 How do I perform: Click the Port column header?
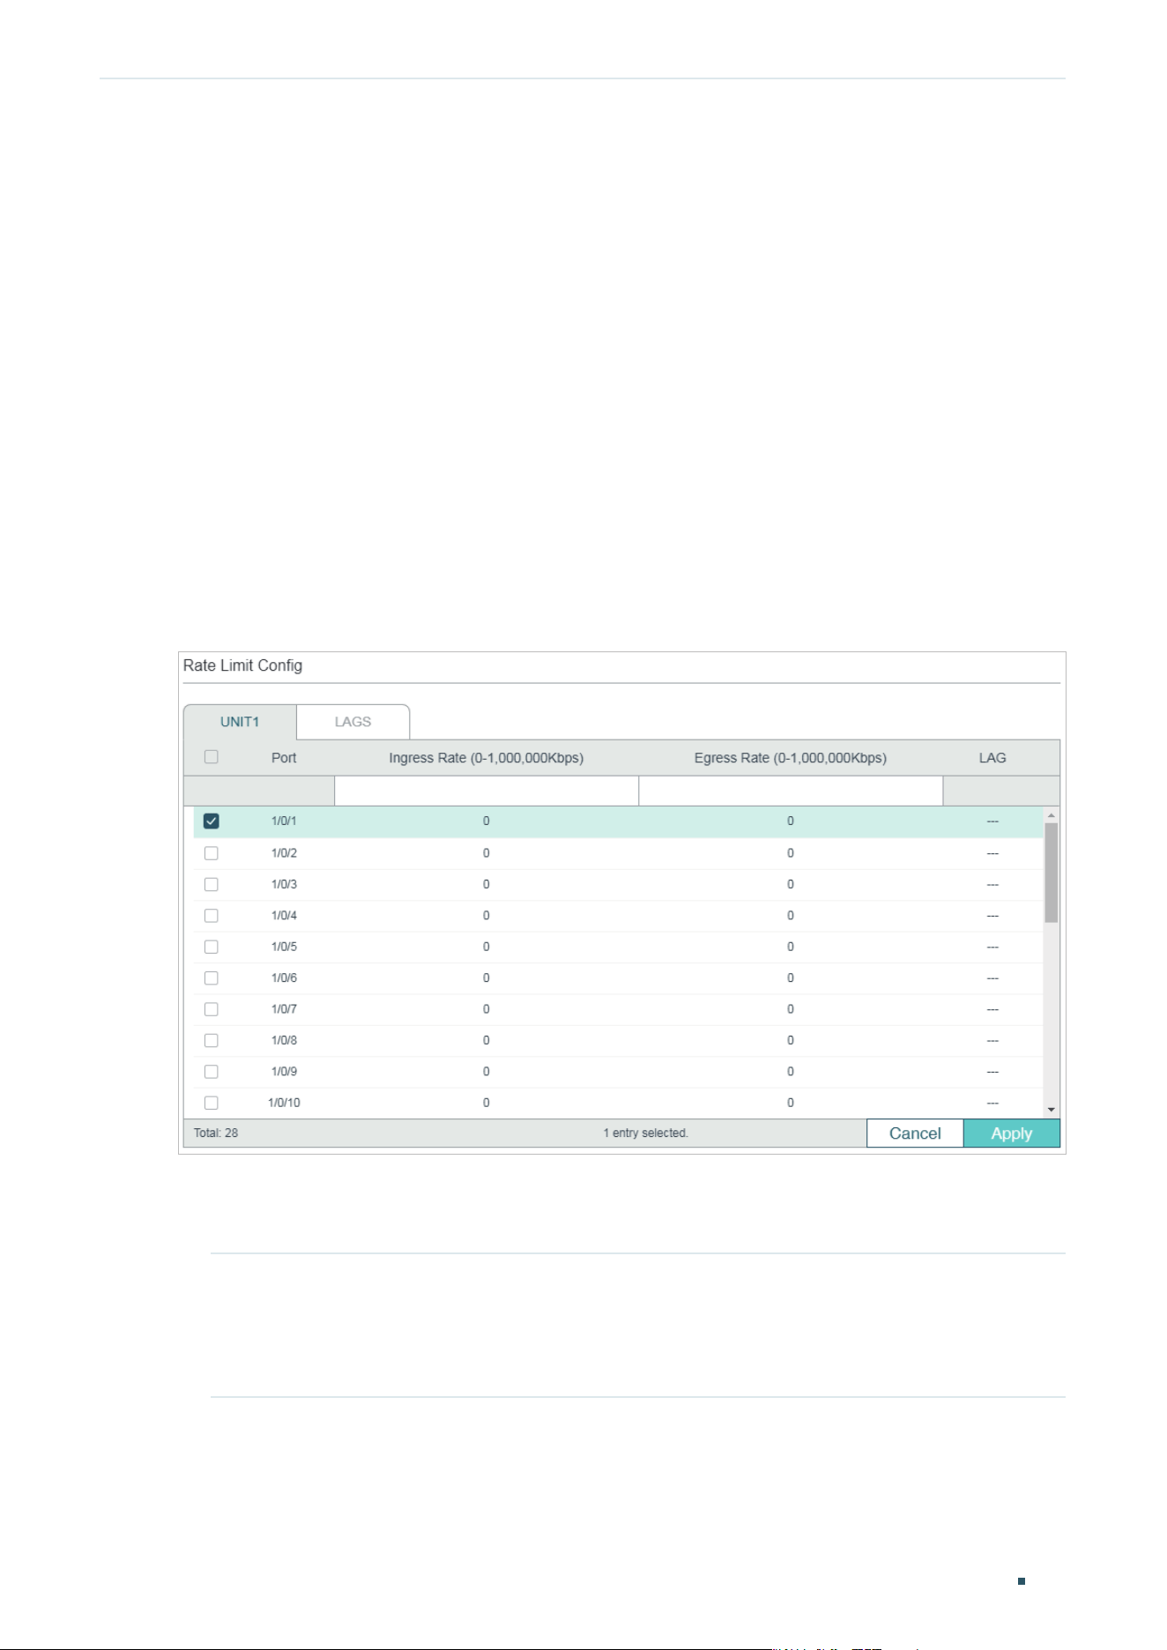tap(284, 758)
